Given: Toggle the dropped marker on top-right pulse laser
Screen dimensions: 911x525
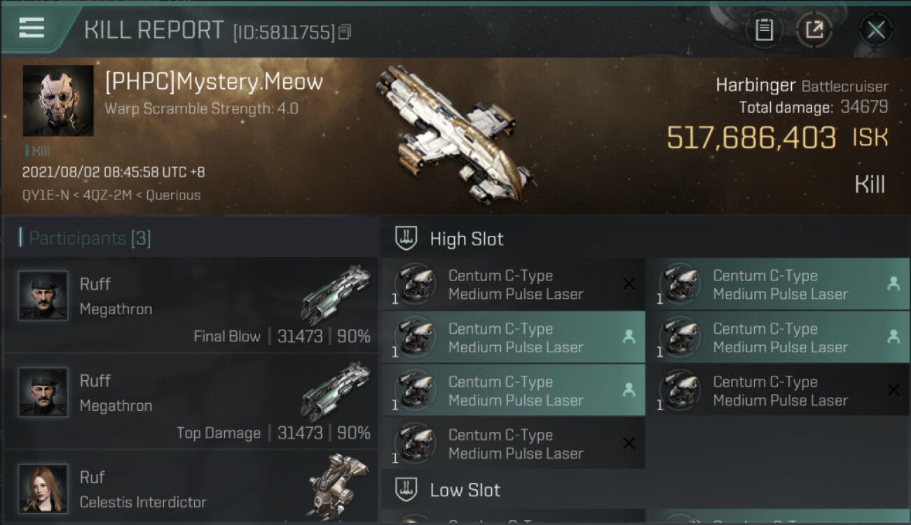Looking at the screenshot, I should click(893, 283).
